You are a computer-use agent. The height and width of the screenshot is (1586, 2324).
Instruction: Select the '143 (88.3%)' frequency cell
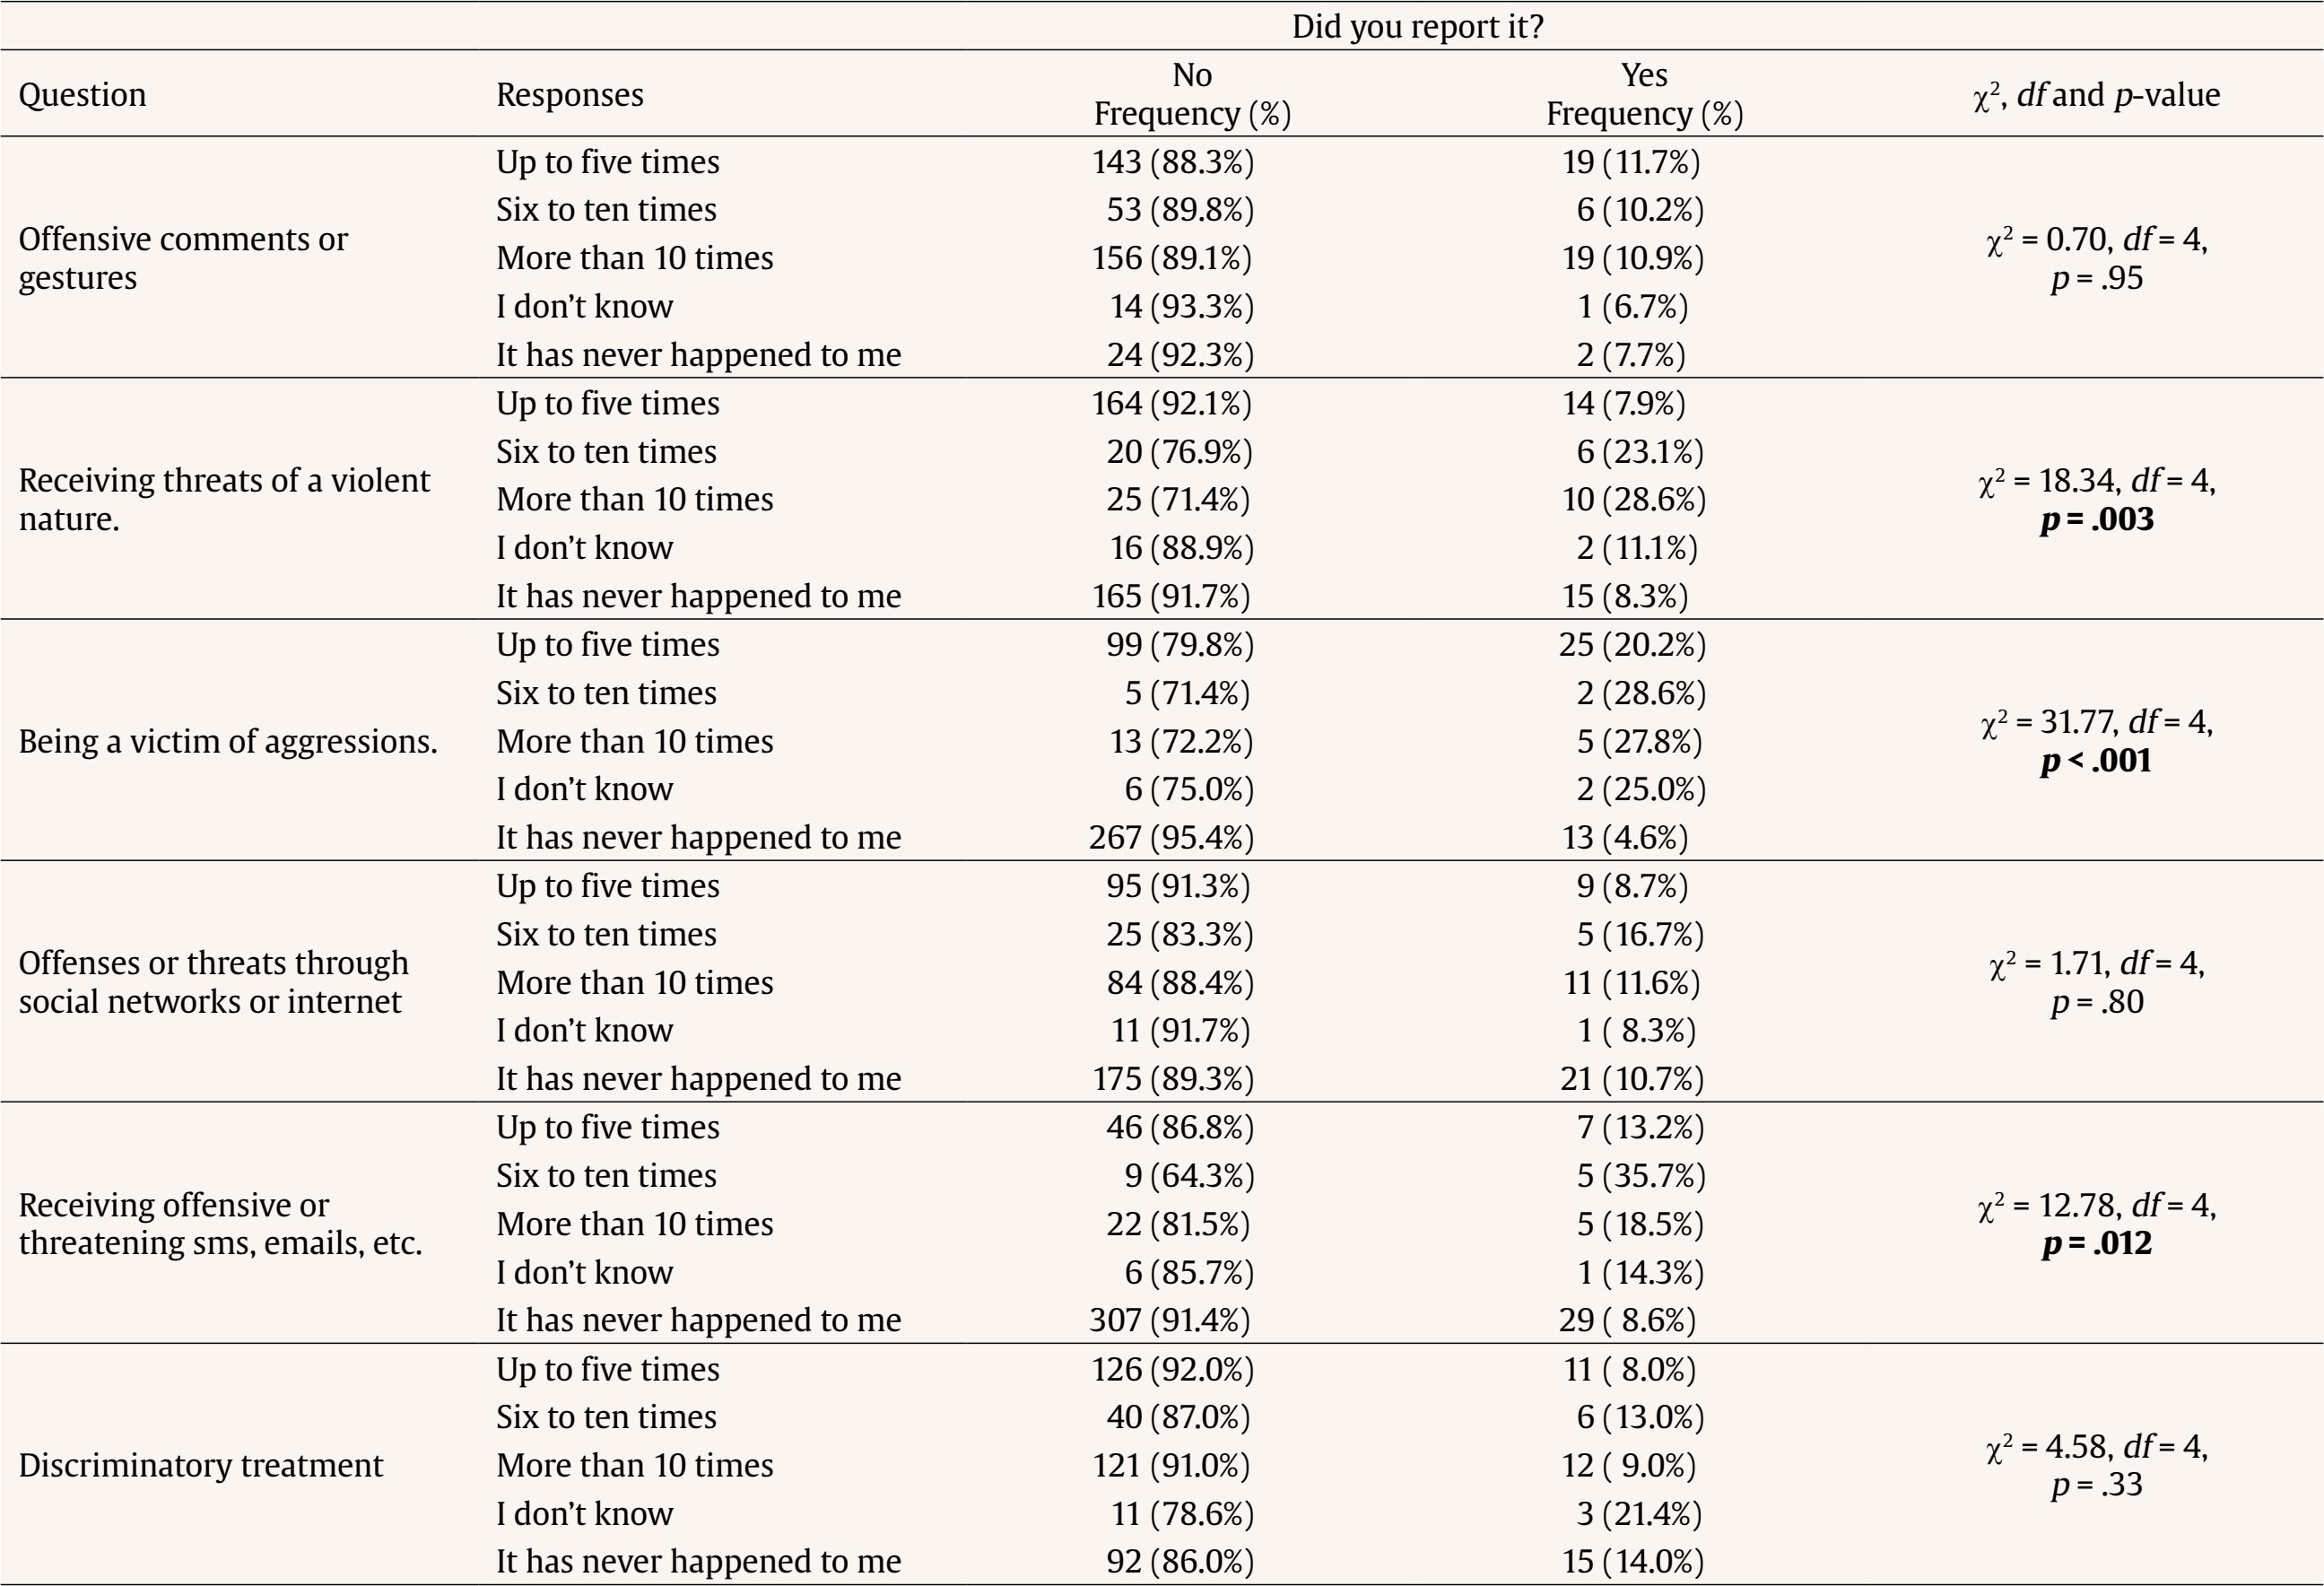[1172, 162]
